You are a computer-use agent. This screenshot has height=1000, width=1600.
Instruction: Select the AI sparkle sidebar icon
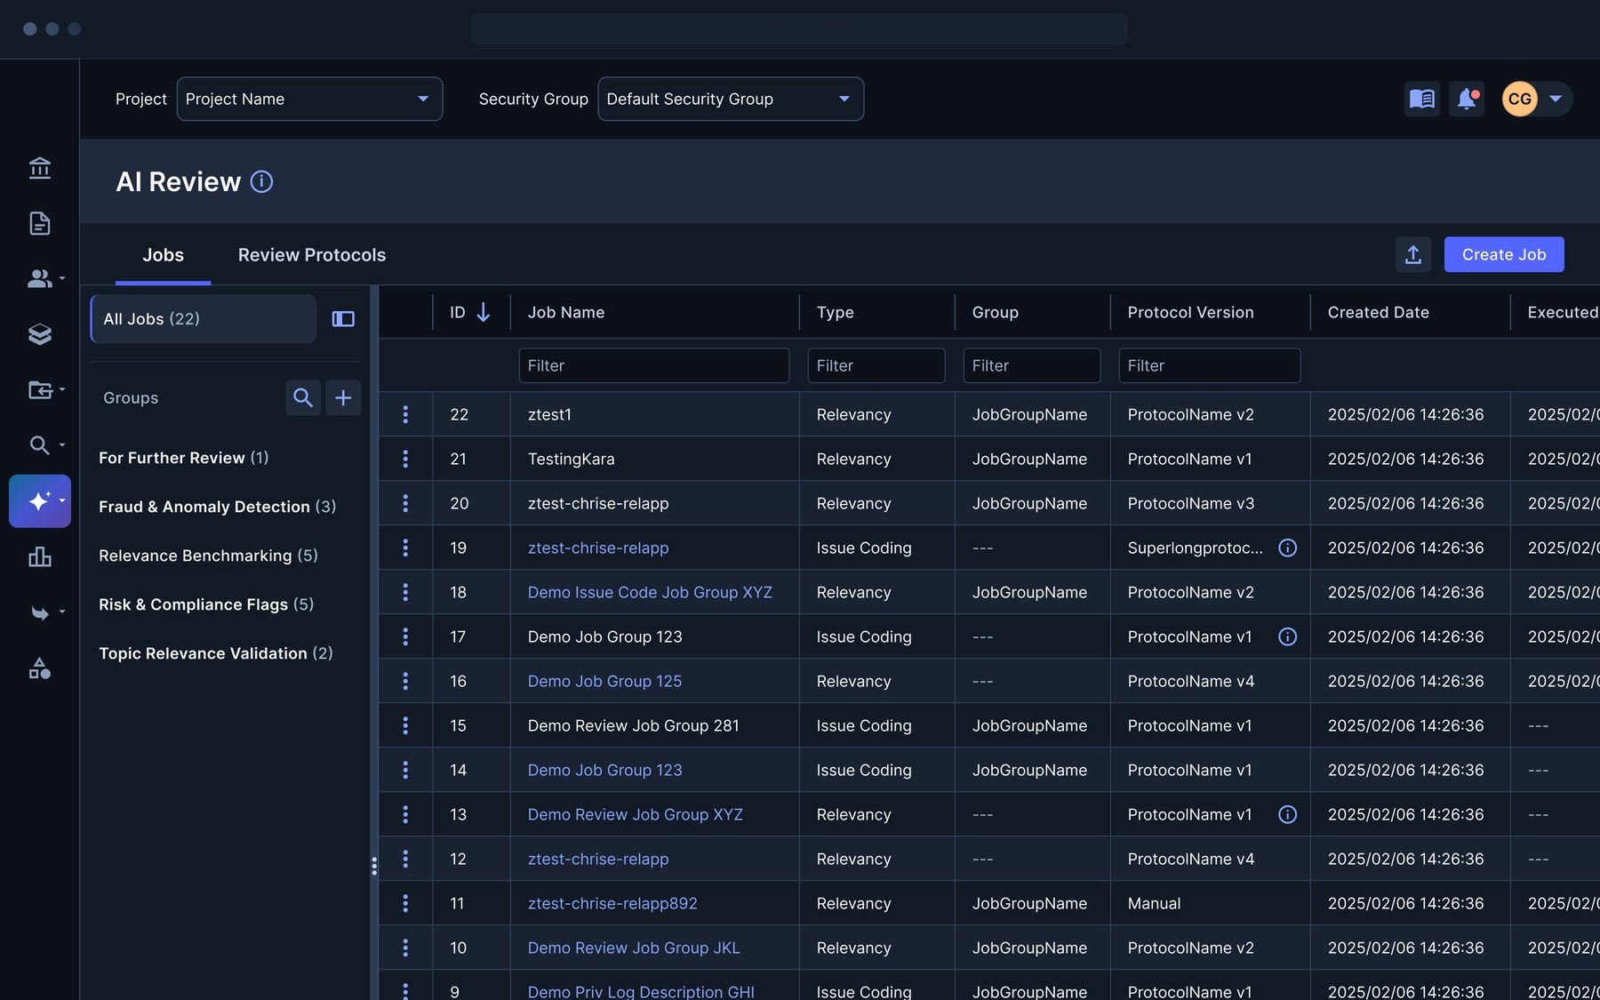tap(40, 501)
